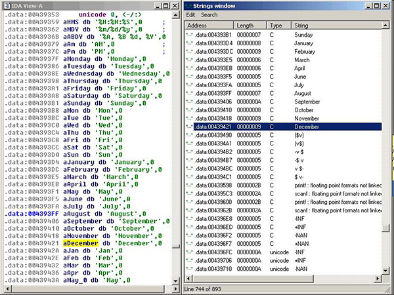This screenshot has height=295, width=394.
Task: Click the scroll-right arrow in IDA View-A
Action: point(175,288)
